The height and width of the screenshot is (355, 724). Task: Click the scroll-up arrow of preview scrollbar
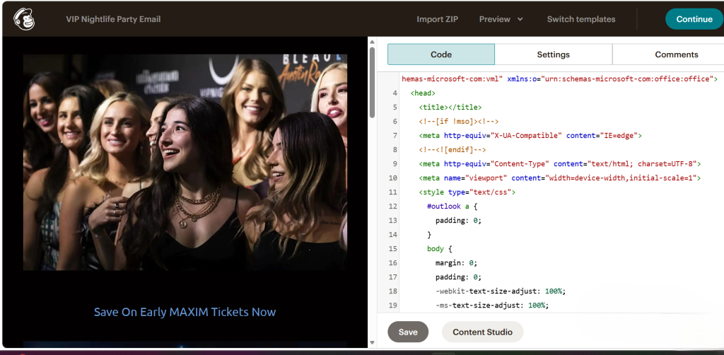point(372,42)
